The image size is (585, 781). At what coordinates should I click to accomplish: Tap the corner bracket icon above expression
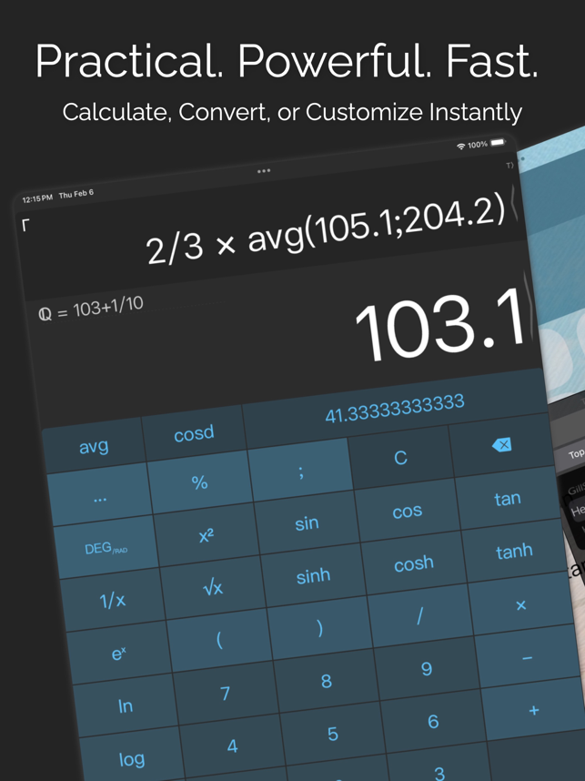[x=25, y=225]
